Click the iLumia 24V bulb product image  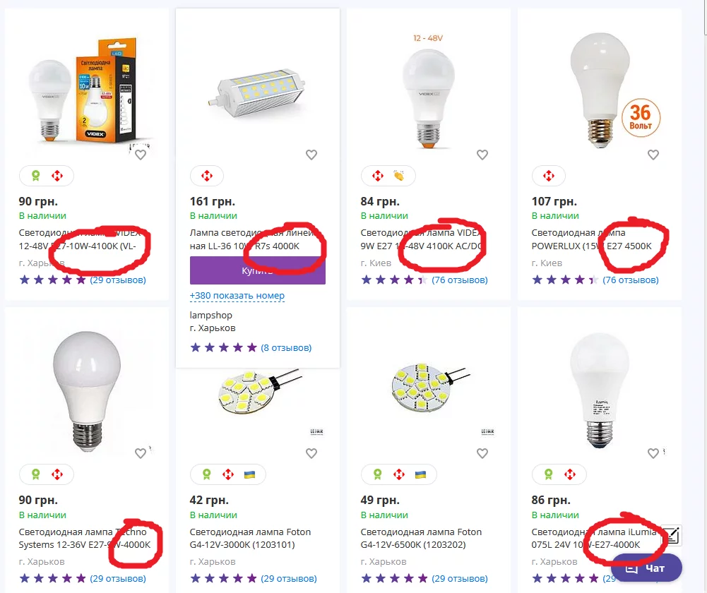[600, 388]
